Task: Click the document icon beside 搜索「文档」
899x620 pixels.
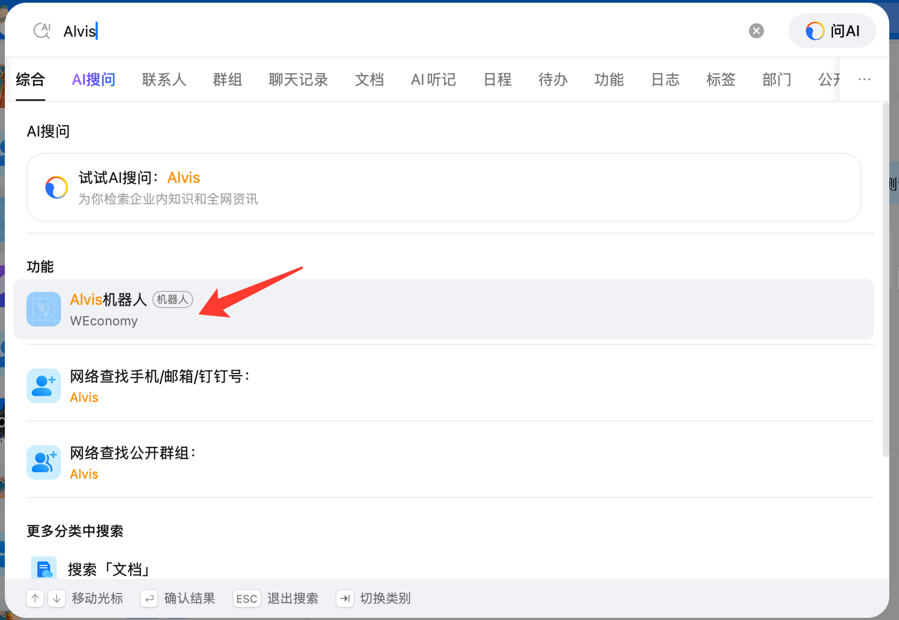Action: coord(44,568)
